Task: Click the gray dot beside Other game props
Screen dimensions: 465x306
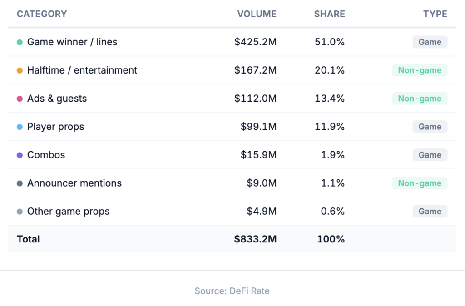Action: 20,212
